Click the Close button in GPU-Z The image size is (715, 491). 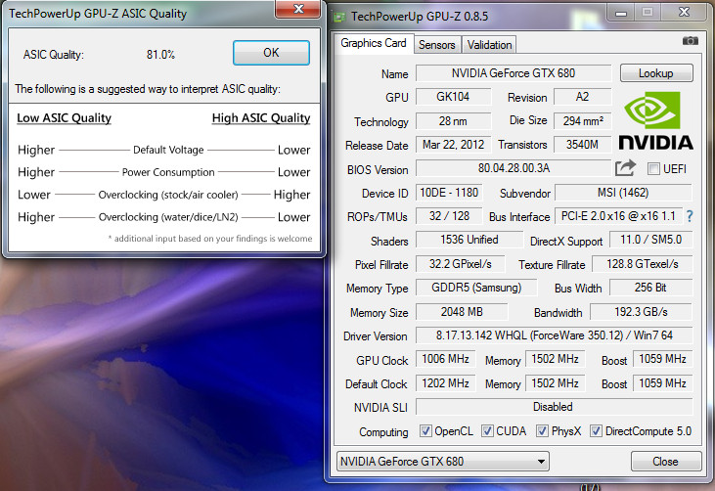tap(666, 462)
